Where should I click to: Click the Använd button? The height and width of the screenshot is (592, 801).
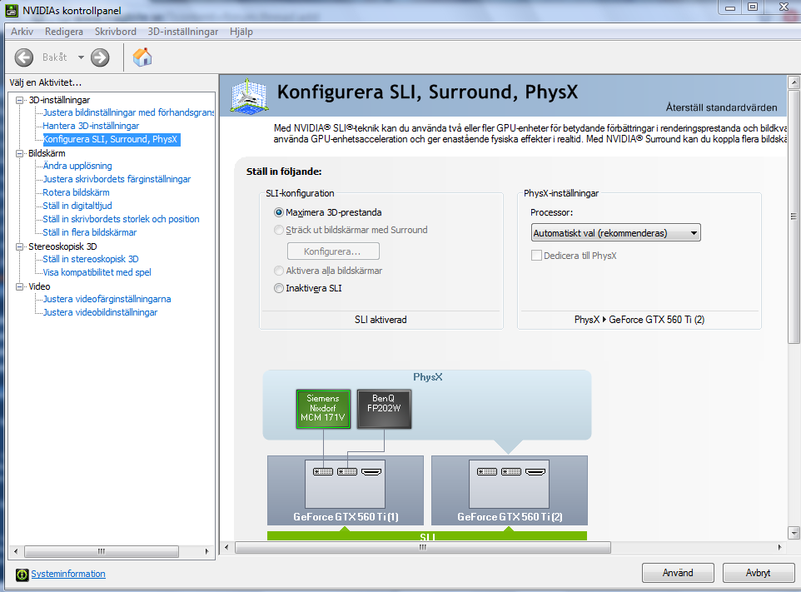pyautogui.click(x=678, y=573)
